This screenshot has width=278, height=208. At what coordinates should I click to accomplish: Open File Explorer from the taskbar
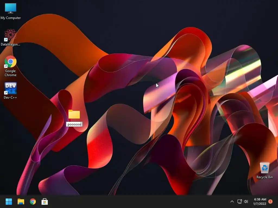point(21,201)
